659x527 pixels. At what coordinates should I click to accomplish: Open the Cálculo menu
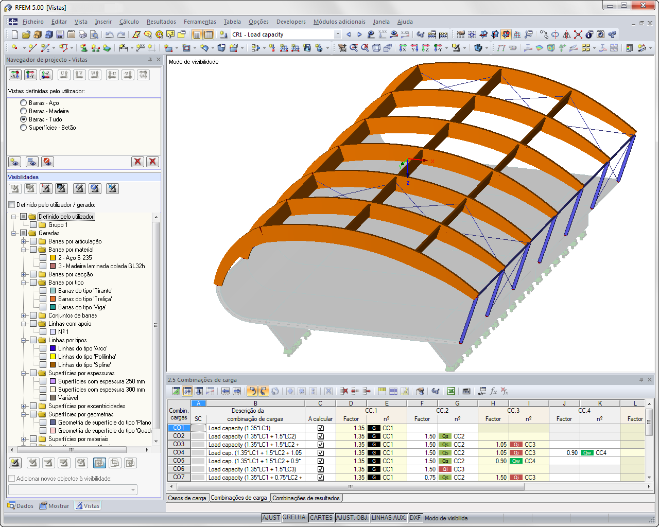click(129, 22)
